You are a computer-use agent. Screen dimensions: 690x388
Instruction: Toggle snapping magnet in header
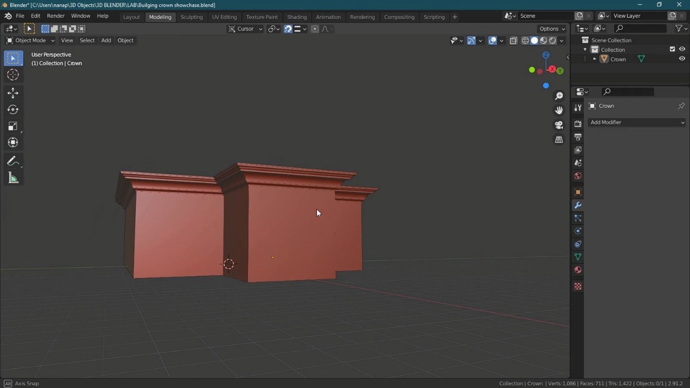click(288, 29)
